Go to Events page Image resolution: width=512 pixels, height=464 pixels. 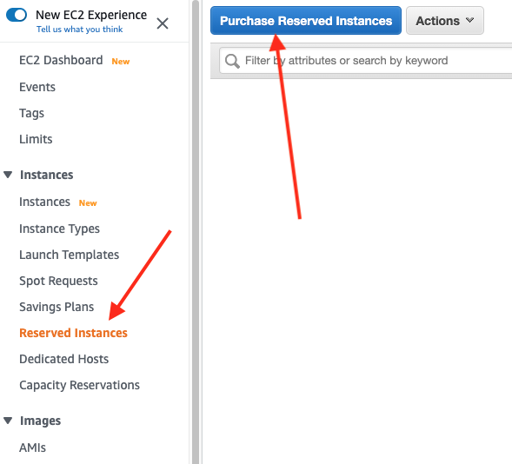pos(37,87)
